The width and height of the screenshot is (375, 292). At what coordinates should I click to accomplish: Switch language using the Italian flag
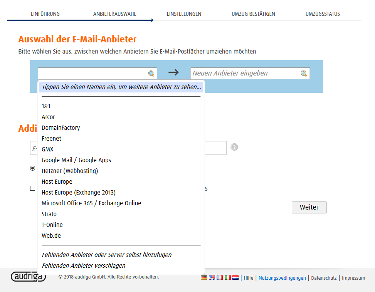228,278
